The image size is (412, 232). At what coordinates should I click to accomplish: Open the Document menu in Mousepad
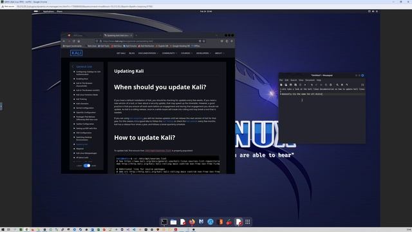click(x=310, y=80)
